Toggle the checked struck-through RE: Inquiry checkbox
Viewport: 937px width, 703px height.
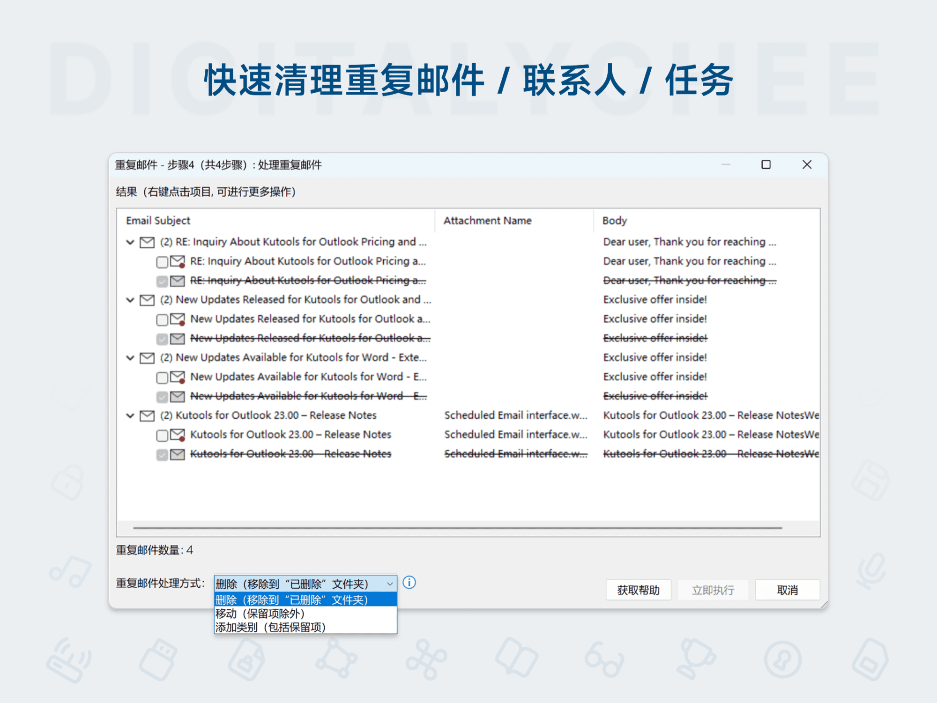(x=162, y=281)
